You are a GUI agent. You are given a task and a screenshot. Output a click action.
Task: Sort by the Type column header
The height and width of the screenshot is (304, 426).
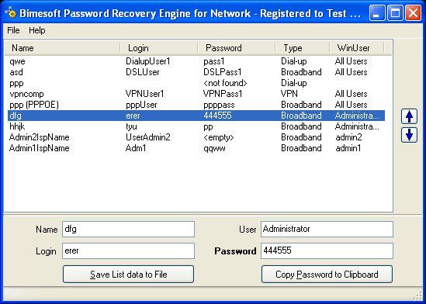point(303,48)
